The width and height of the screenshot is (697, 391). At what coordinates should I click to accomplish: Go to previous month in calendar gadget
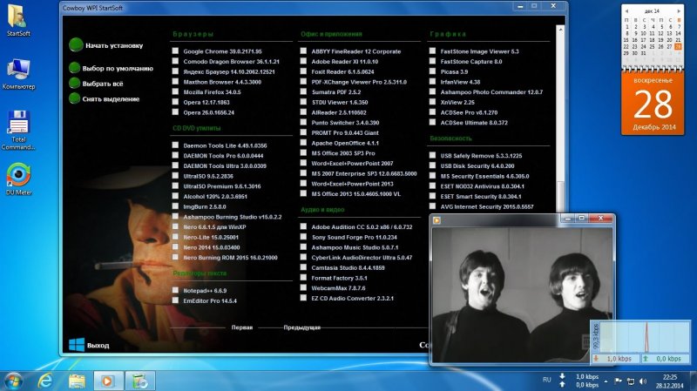pos(626,10)
